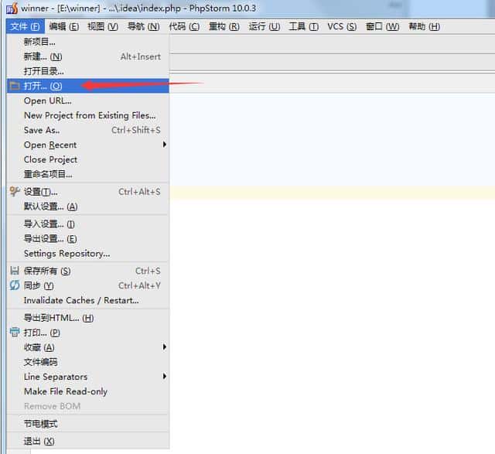Open the 帮助 (H) menu

[425, 26]
